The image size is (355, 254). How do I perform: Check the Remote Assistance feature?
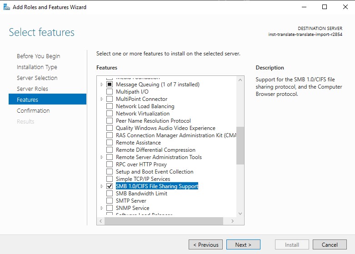[x=109, y=143]
